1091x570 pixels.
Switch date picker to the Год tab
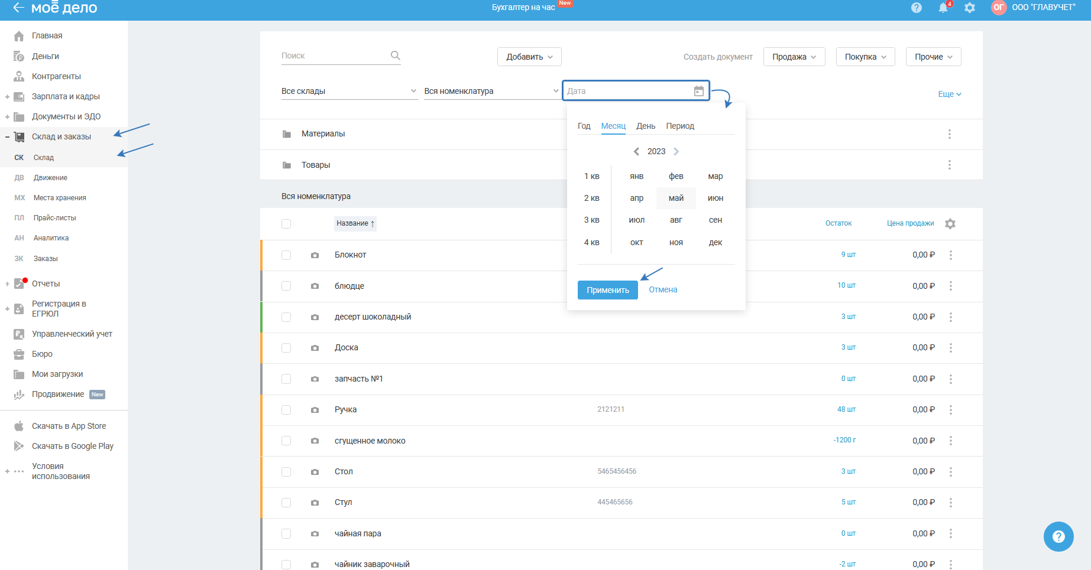[584, 126]
